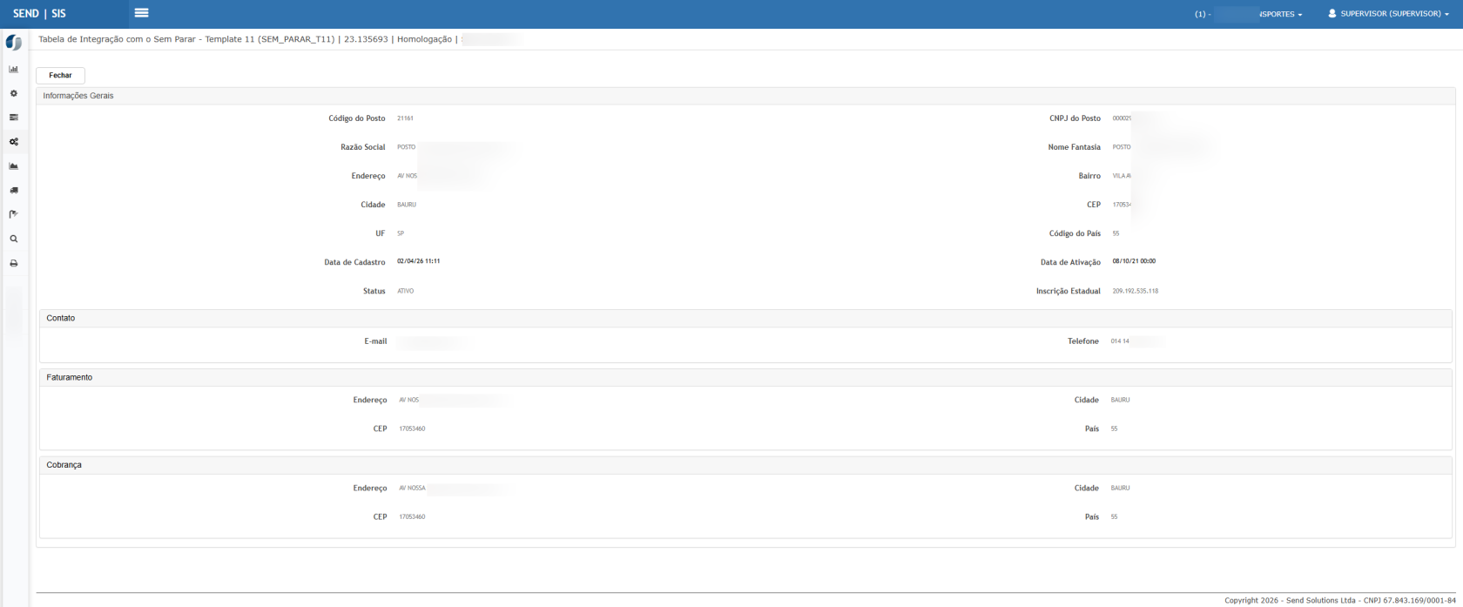Open the area chart sidebar icon

[13, 165]
